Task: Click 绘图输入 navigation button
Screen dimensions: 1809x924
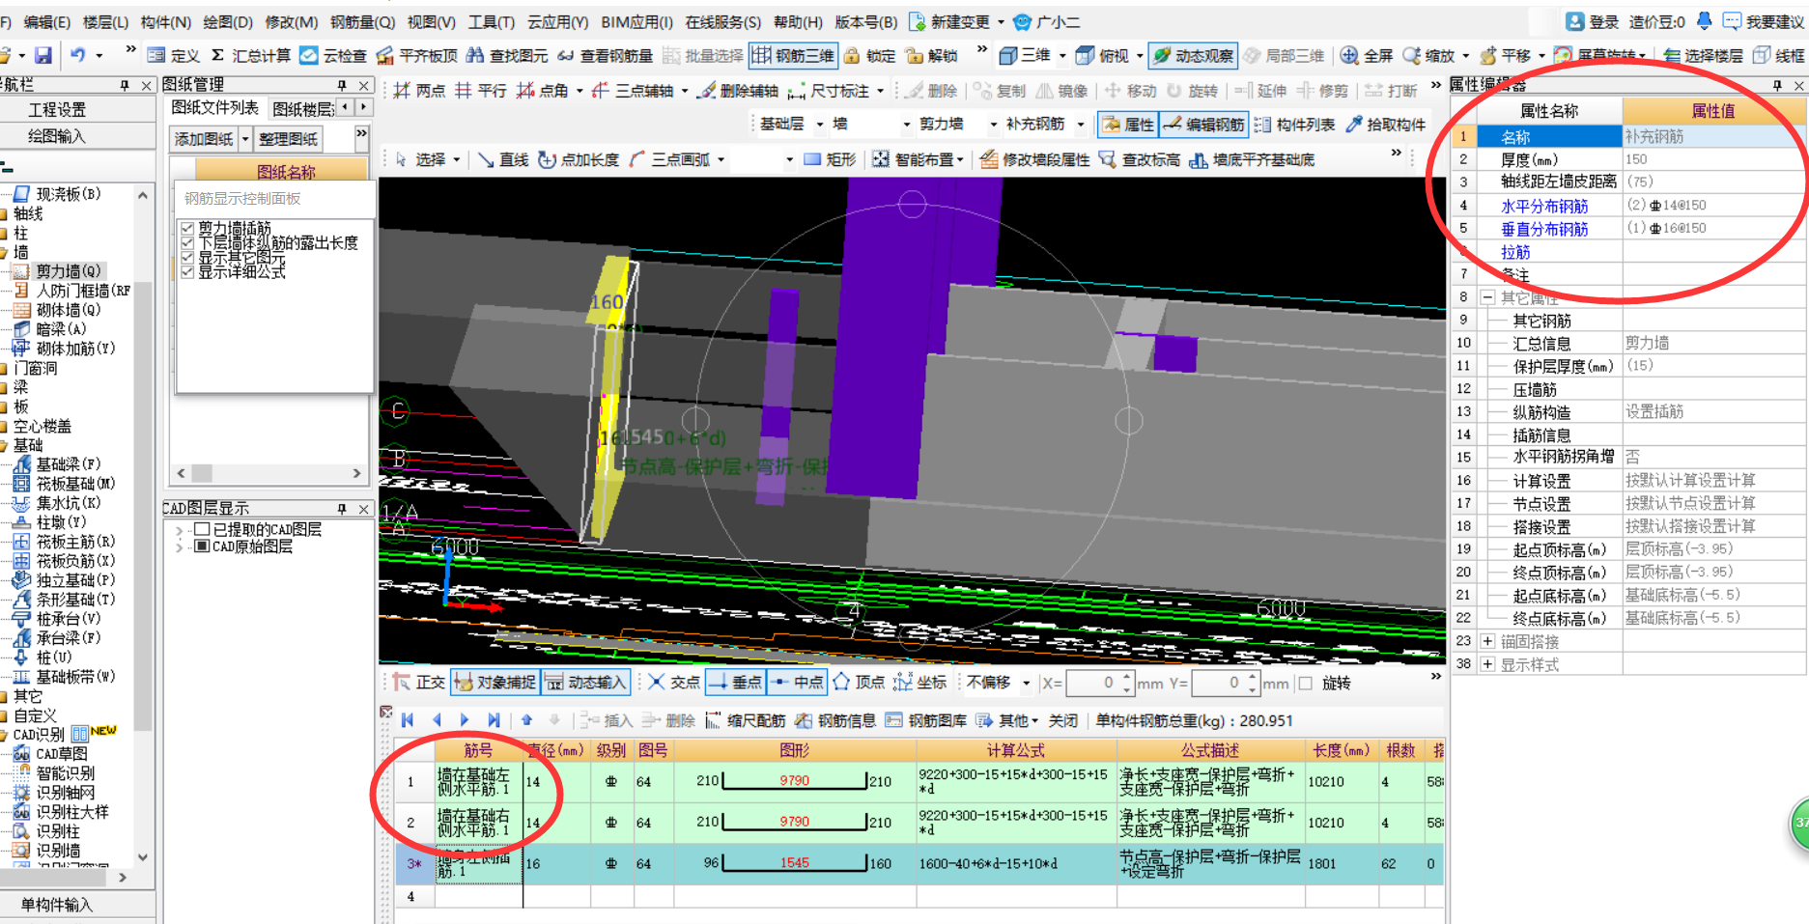Action: click(57, 136)
